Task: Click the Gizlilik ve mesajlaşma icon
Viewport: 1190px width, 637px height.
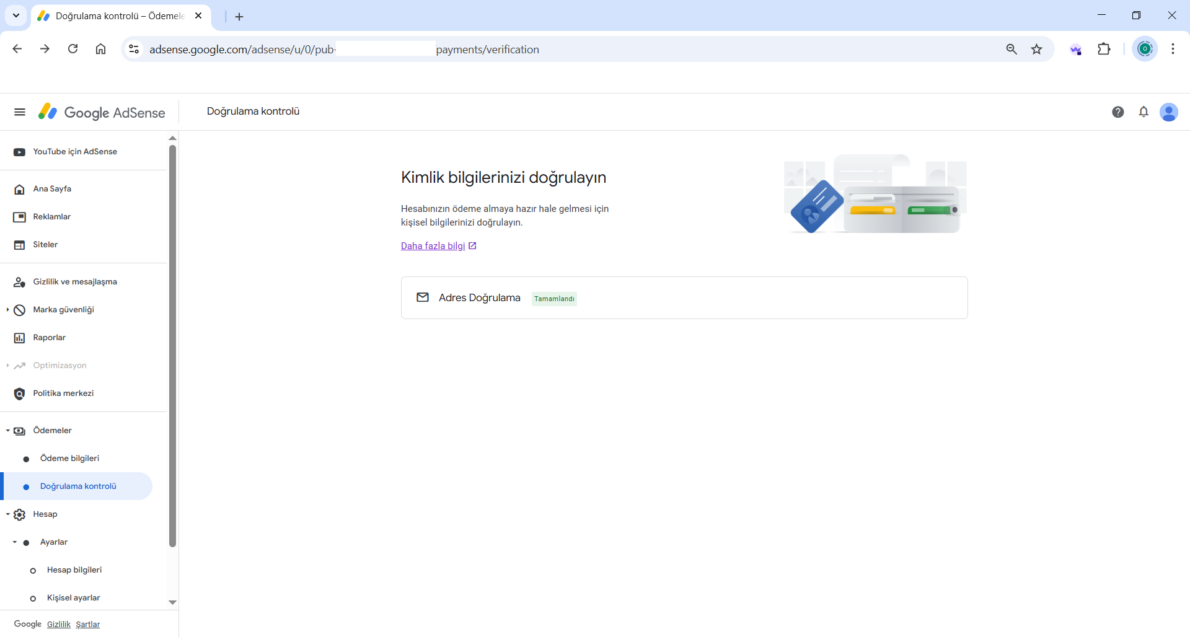Action: pyautogui.click(x=19, y=282)
